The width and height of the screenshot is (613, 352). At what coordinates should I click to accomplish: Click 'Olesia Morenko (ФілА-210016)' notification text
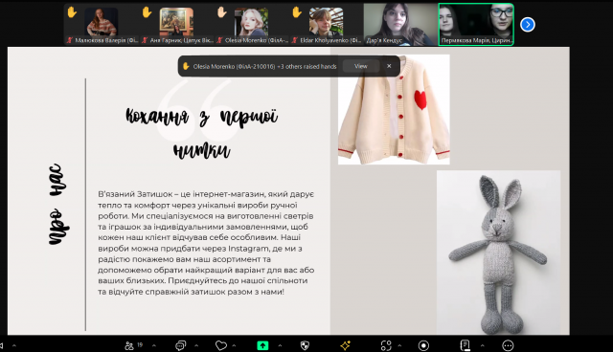(x=234, y=66)
